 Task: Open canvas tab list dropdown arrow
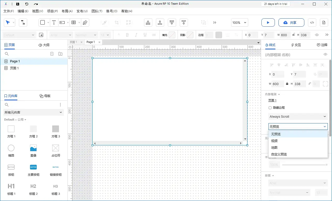[258, 42]
